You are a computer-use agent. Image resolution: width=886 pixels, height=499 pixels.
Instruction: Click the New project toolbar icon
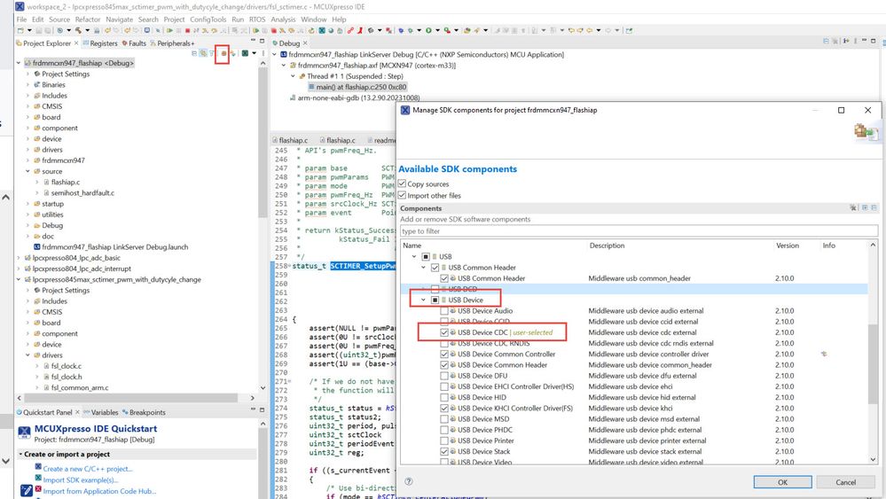(x=20, y=30)
